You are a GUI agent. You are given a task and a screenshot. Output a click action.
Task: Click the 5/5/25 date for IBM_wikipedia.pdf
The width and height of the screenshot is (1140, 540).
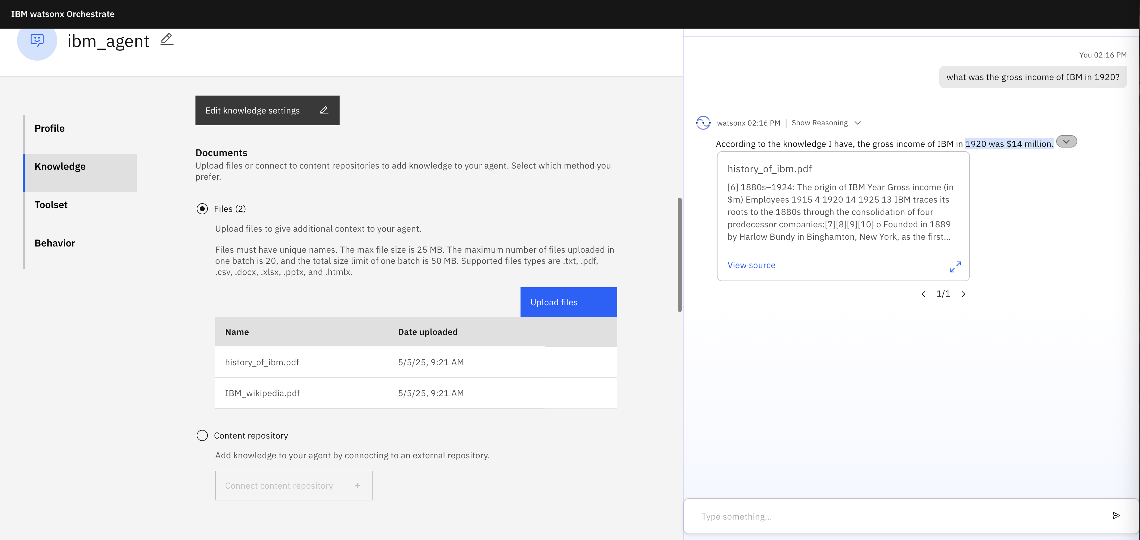431,393
